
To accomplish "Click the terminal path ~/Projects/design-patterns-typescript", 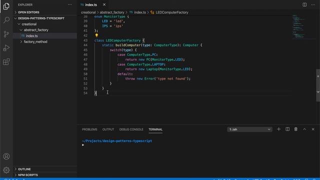I will point(117,141).
